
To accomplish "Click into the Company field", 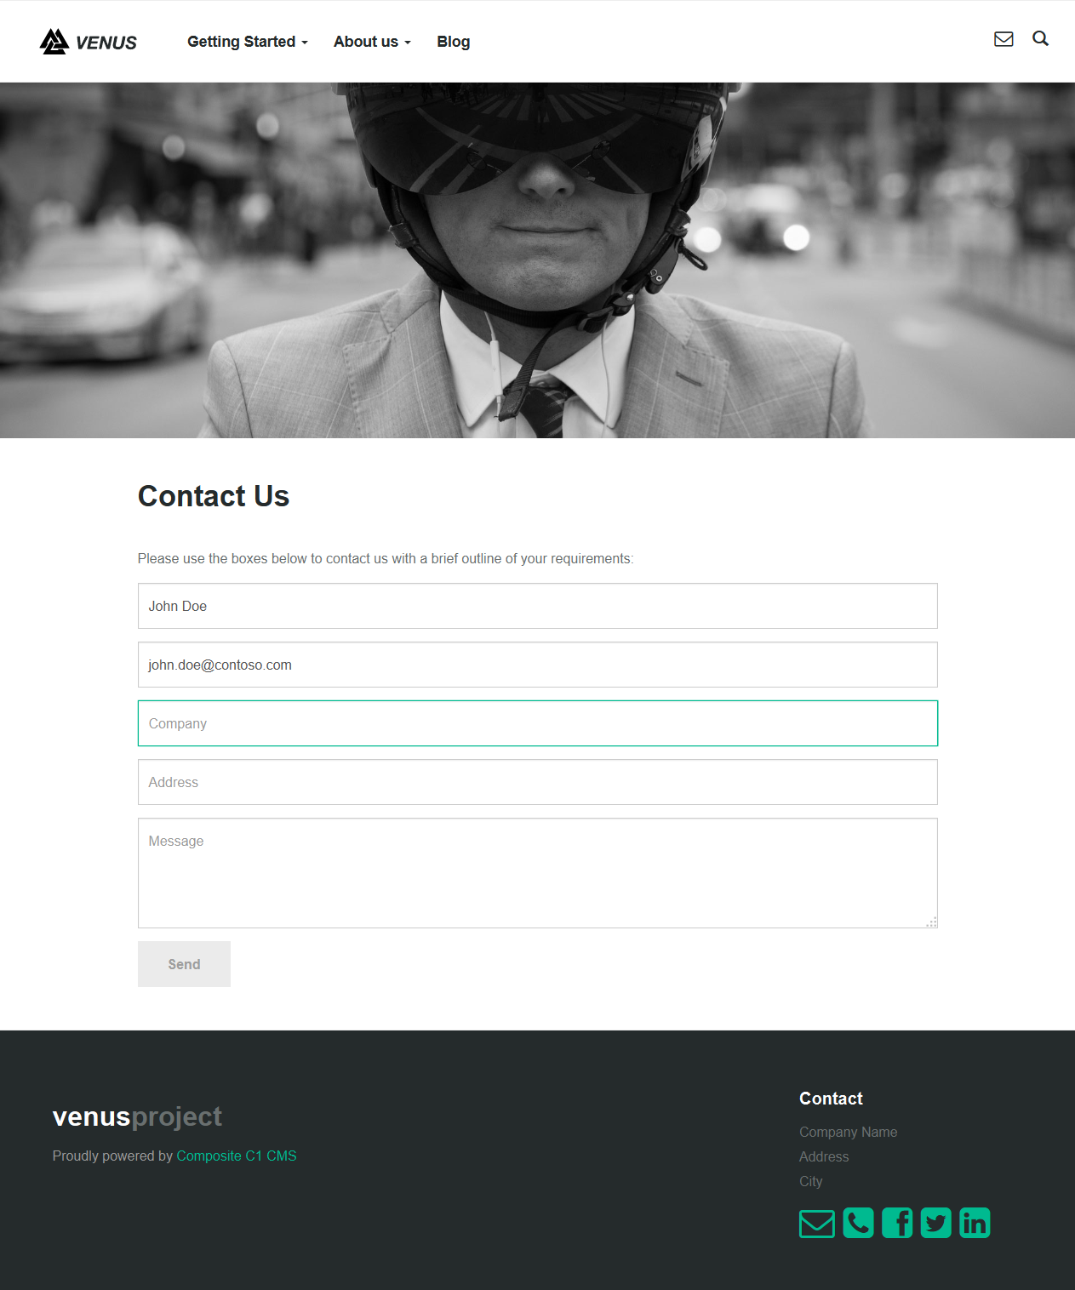I will (538, 723).
